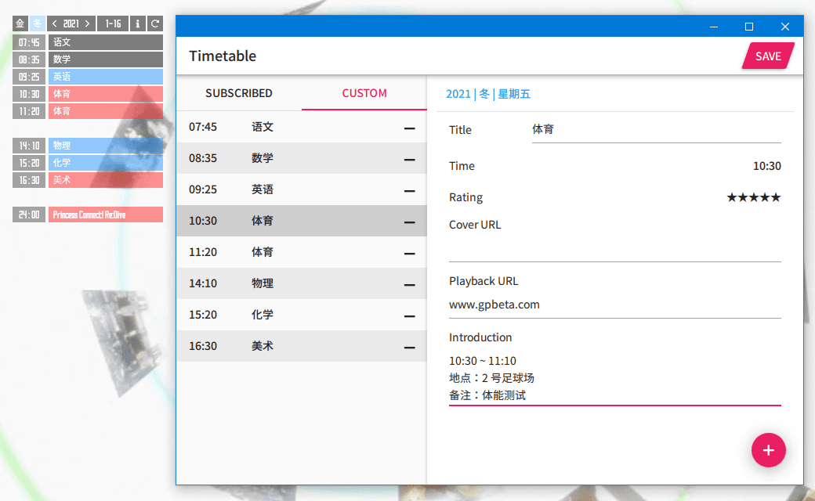Switch to the SUBSCRIBED tab
This screenshot has width=815, height=501.
pyautogui.click(x=239, y=93)
